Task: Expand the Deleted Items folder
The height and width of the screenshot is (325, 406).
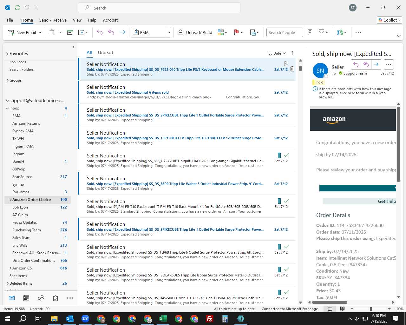Action: [7, 283]
